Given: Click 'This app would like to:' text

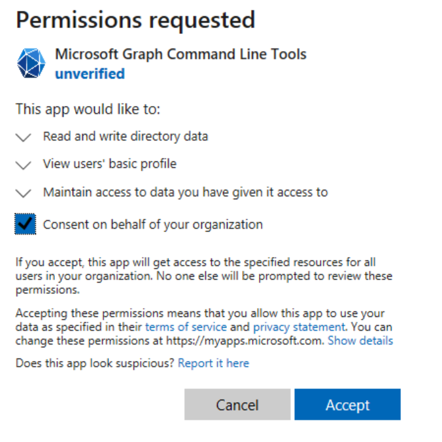Looking at the screenshot, I should click(88, 109).
